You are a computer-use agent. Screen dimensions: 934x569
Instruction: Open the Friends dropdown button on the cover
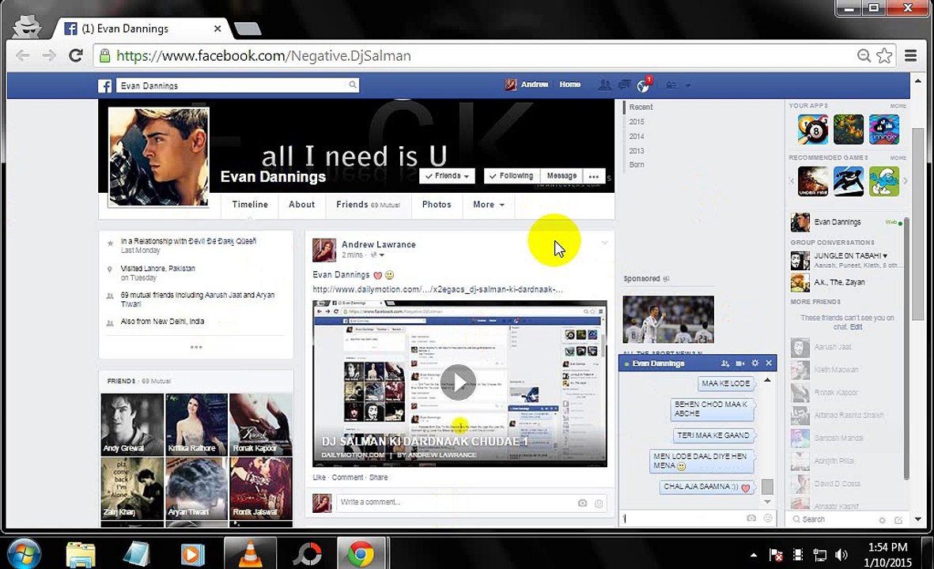pos(448,176)
